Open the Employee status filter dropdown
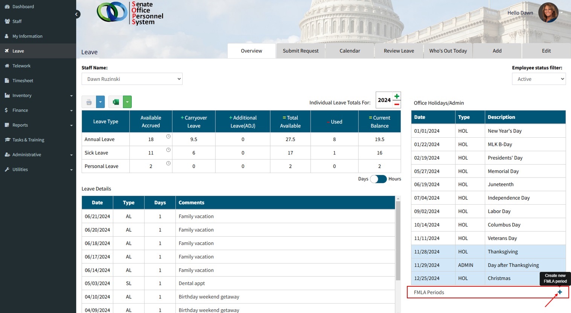This screenshot has width=571, height=313. pyautogui.click(x=539, y=79)
